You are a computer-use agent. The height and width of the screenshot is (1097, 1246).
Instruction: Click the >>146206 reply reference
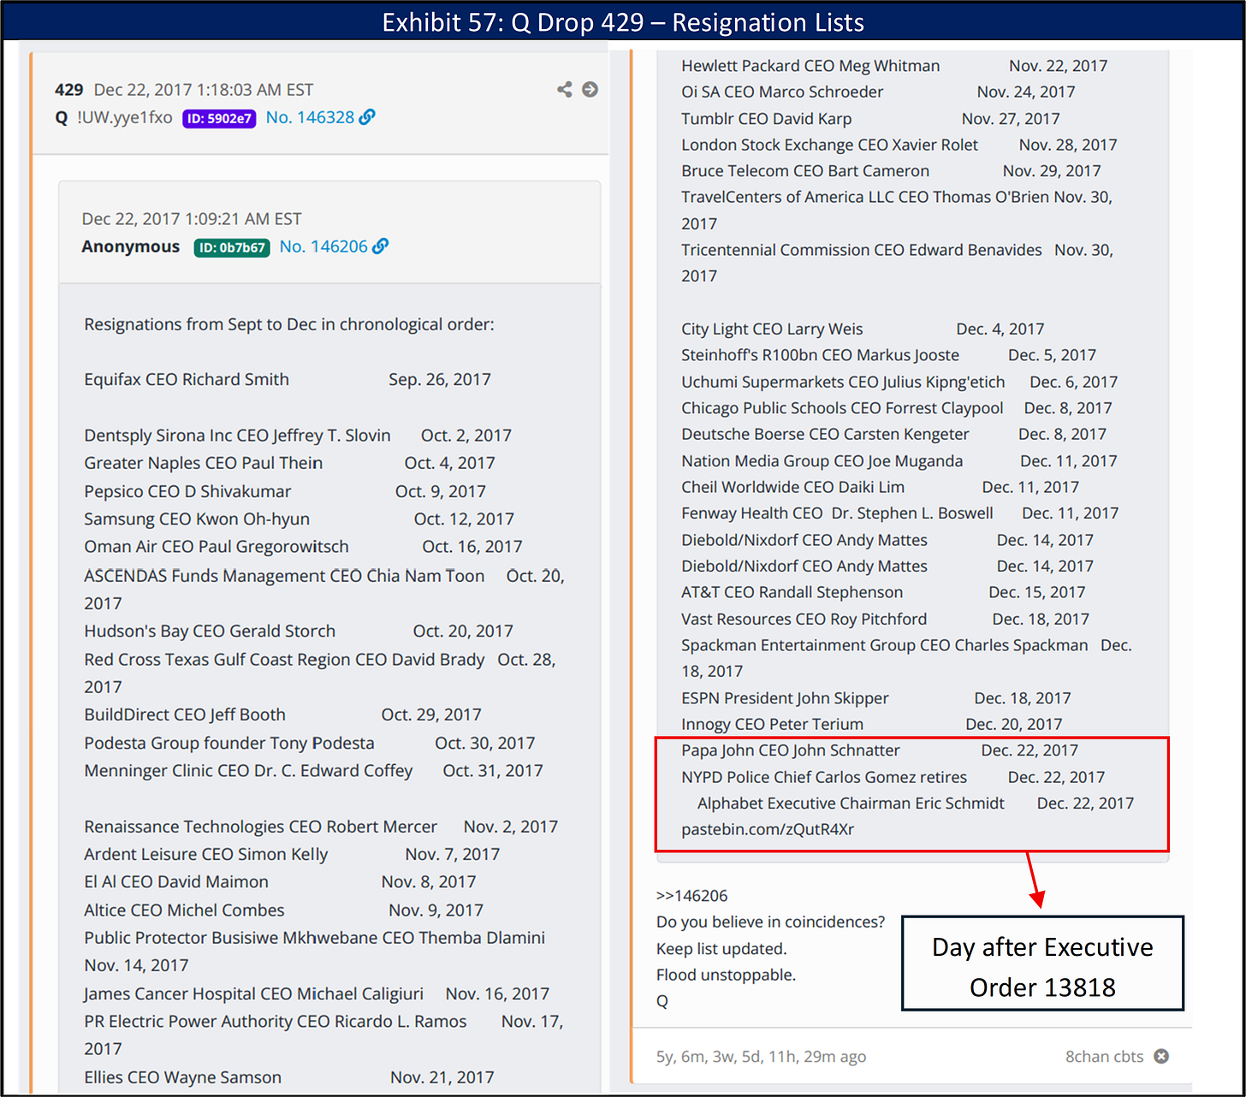tap(691, 896)
